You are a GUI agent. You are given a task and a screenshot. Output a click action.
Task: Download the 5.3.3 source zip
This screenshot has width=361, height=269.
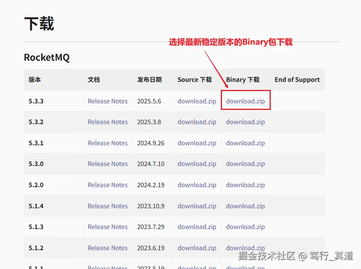(197, 101)
